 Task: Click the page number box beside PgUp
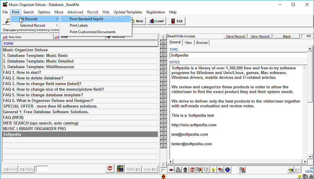(42, 169)
